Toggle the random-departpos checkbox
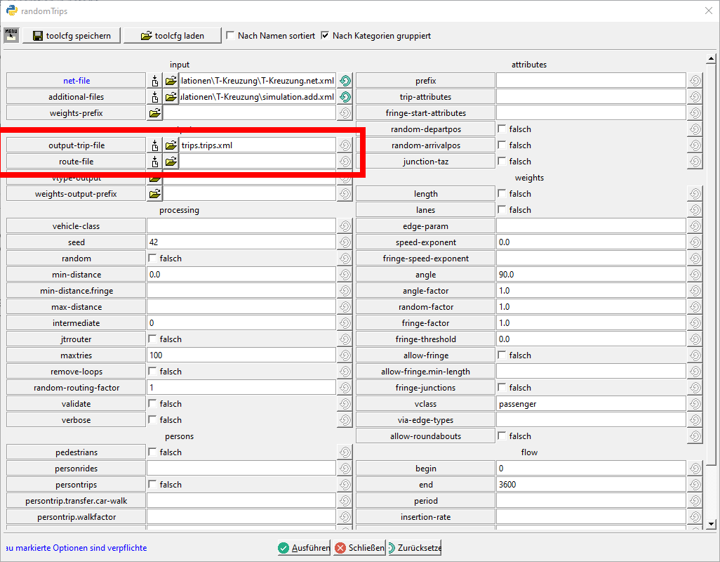Screen dimensions: 720x562 [x=502, y=129]
